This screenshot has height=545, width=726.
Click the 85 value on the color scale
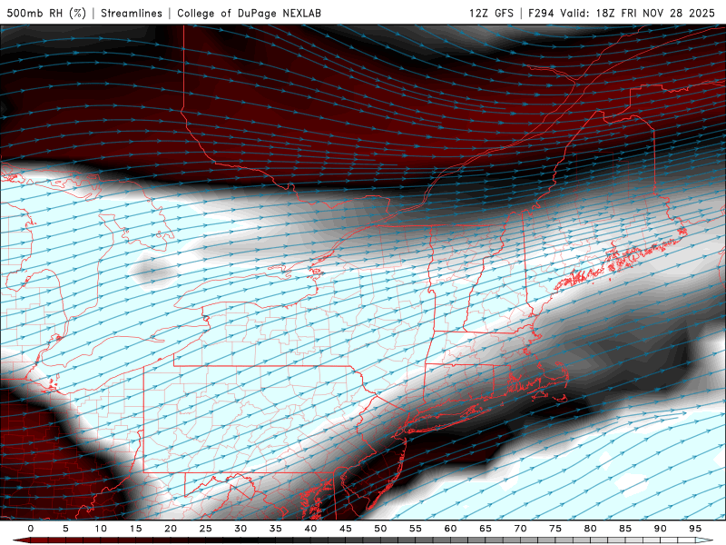coord(625,529)
